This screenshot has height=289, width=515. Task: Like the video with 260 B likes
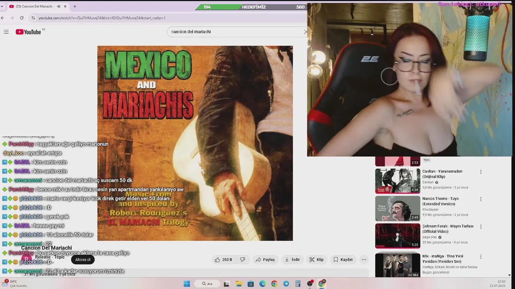pos(223,260)
